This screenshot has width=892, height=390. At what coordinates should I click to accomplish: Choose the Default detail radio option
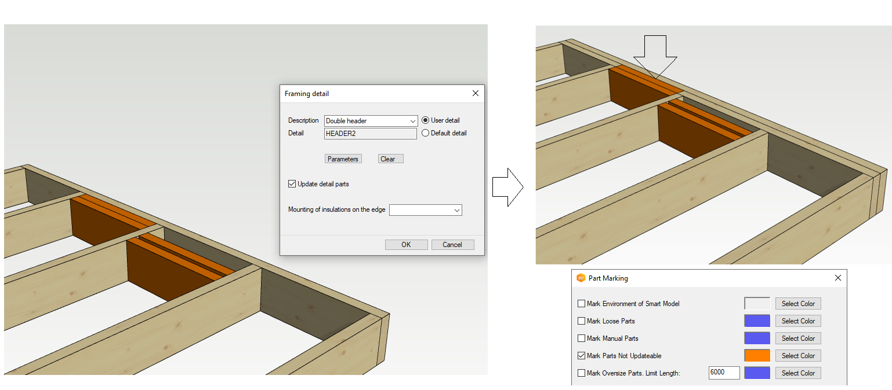(426, 133)
